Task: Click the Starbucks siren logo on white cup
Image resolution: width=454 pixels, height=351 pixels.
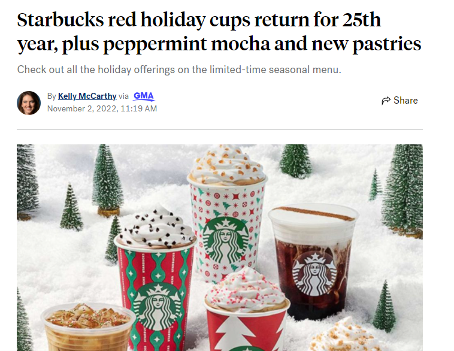Action: click(x=226, y=241)
